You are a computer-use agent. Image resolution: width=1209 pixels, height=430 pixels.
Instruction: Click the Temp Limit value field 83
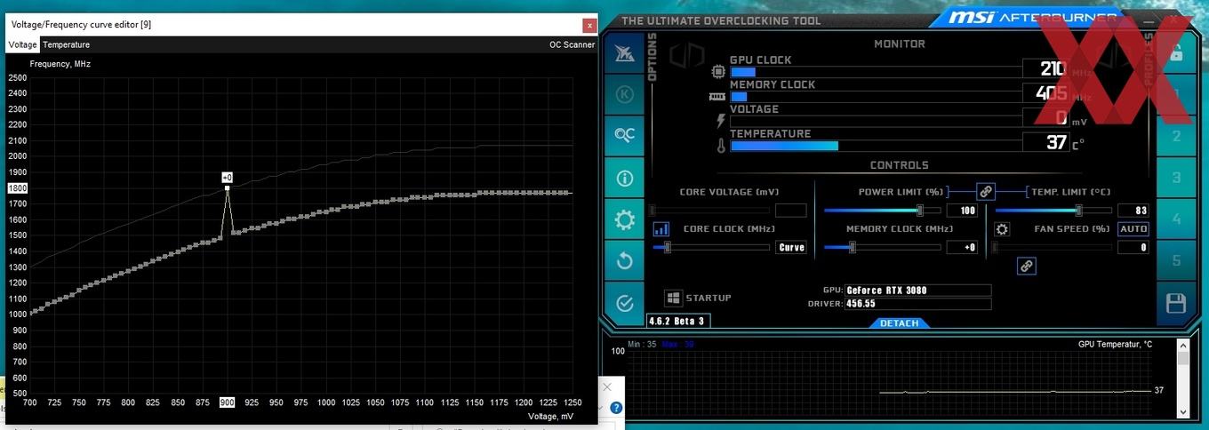click(x=1133, y=211)
